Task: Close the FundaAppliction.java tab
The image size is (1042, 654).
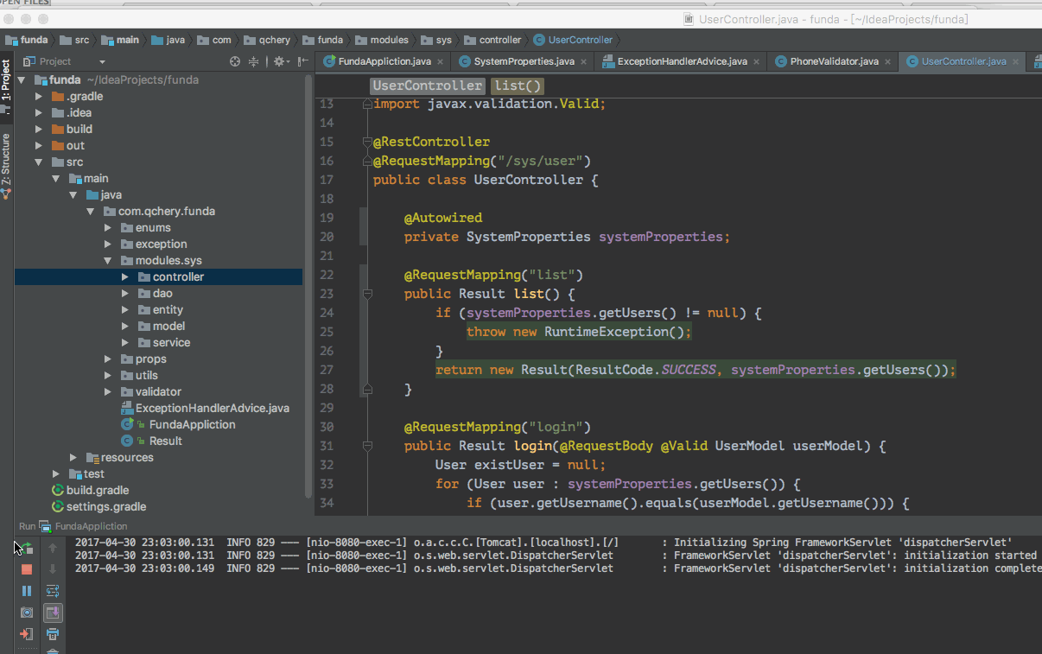Action: point(440,62)
